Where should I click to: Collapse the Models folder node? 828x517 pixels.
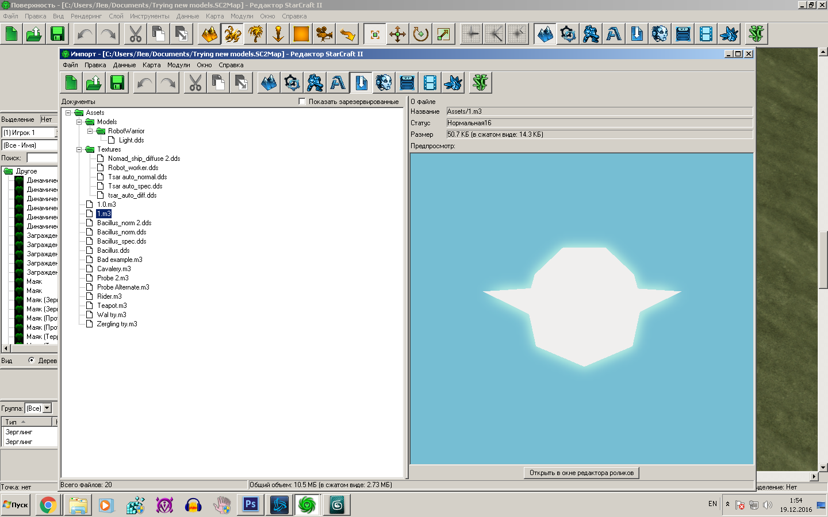tap(79, 122)
